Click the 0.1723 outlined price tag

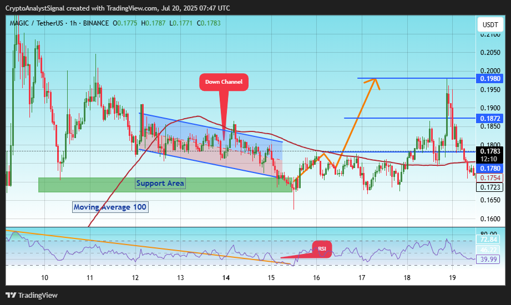489,187
